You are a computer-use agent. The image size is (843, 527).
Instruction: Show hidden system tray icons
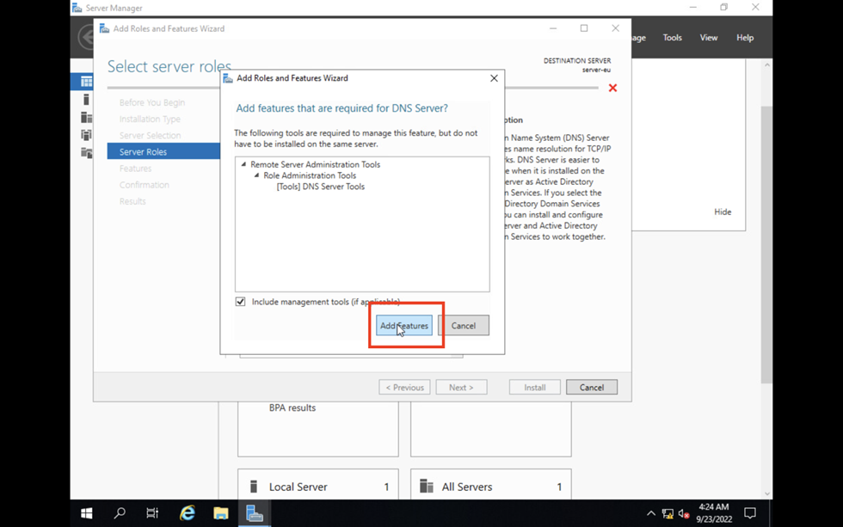pos(650,514)
